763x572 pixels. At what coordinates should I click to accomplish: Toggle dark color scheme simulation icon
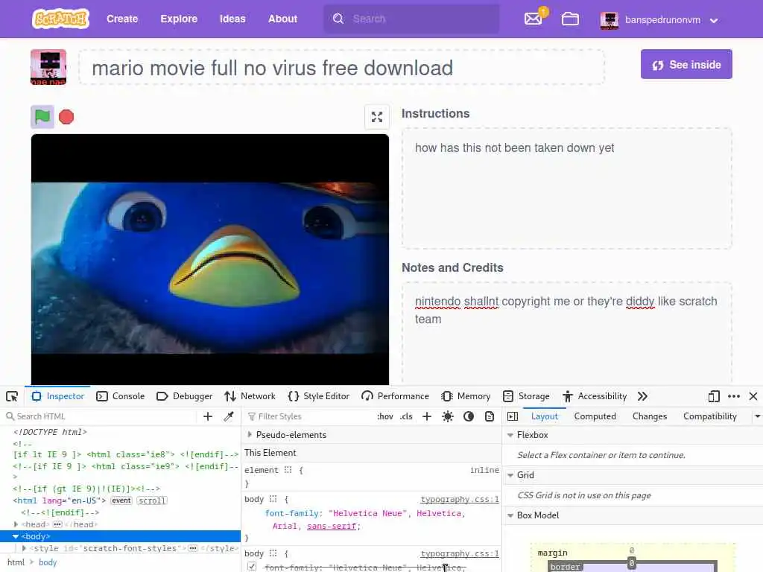469,416
